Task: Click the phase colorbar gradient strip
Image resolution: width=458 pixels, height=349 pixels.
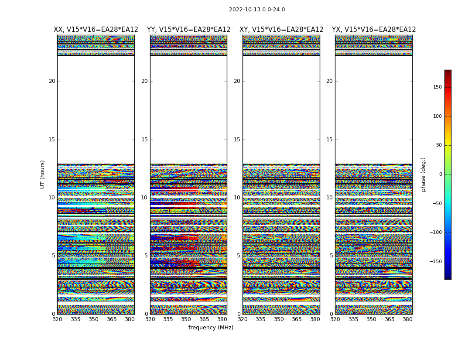Action: coord(448,174)
